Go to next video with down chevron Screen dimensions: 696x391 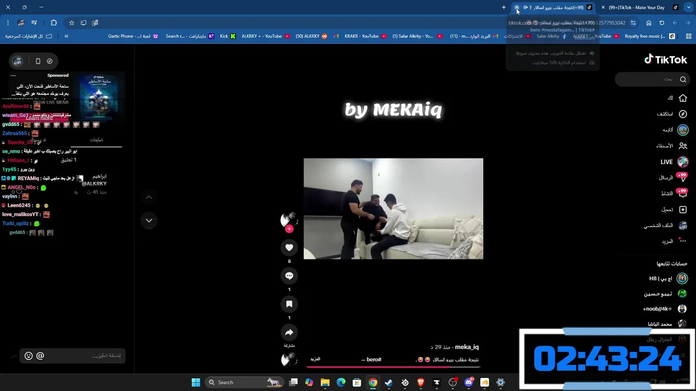(x=149, y=220)
